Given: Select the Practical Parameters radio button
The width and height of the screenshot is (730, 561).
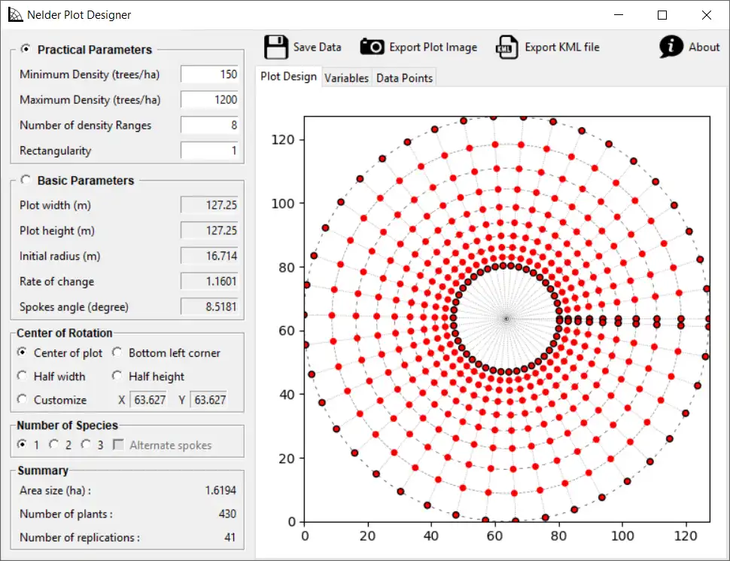Looking at the screenshot, I should point(26,49).
